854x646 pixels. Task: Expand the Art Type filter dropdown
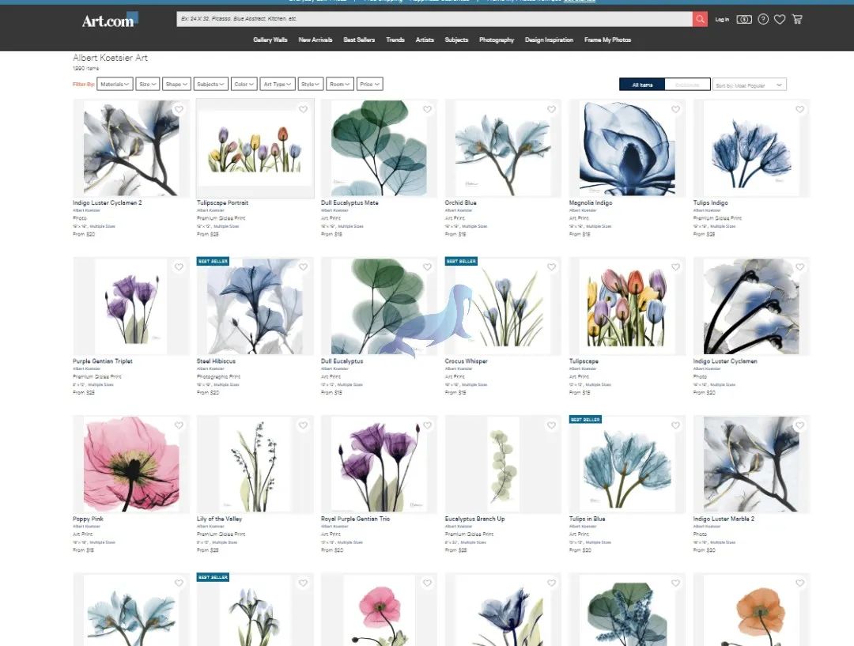[x=278, y=84]
